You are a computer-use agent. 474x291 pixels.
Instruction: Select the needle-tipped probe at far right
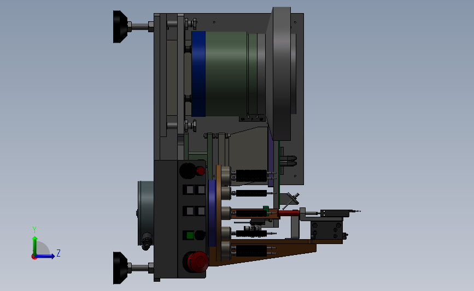(355, 211)
